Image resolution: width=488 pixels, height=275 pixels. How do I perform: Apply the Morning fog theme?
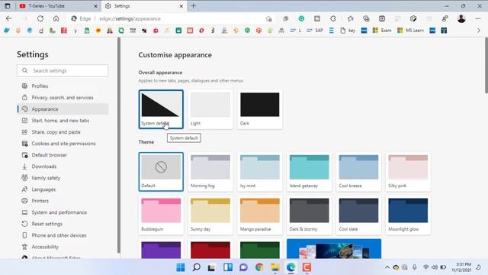210,171
